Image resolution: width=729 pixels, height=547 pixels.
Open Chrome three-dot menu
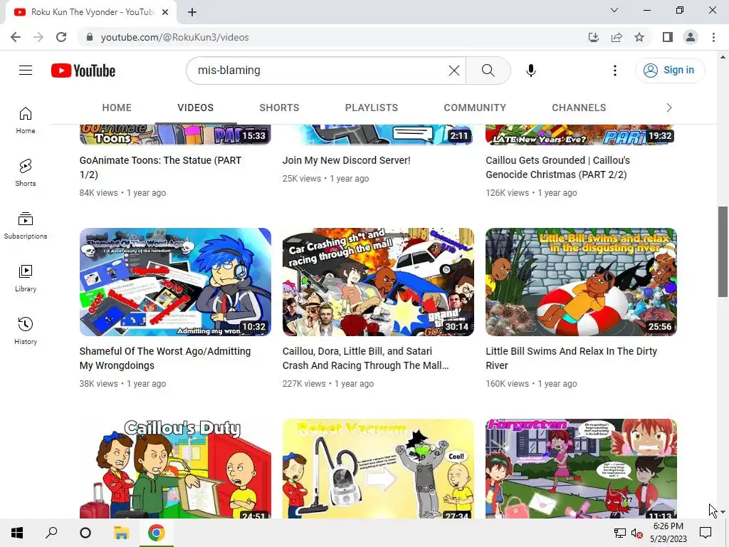coord(713,37)
